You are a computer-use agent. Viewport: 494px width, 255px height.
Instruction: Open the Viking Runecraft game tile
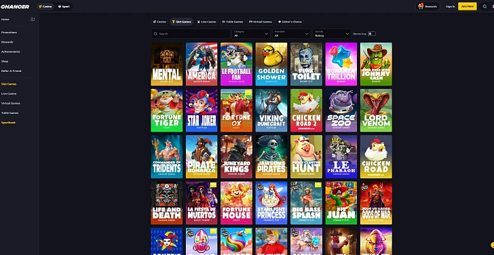(271, 111)
